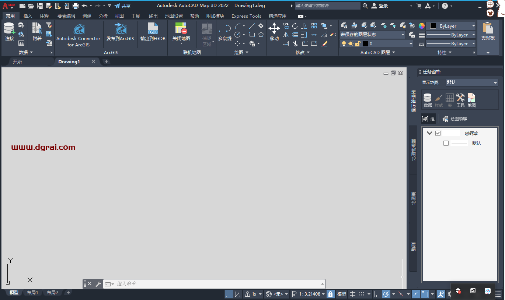The height and width of the screenshot is (300, 505).
Task: Click the 共享 share button
Action: pos(122,6)
